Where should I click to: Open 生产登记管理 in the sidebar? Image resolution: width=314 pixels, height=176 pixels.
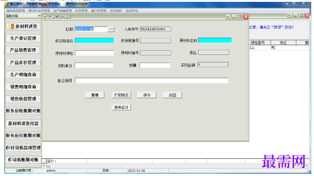click(x=23, y=38)
